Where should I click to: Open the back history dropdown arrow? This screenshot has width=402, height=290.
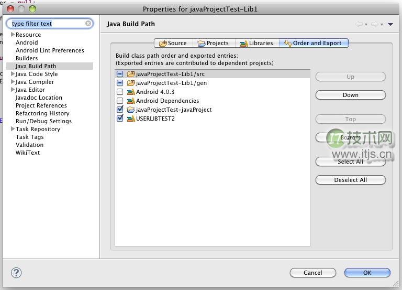click(366, 25)
